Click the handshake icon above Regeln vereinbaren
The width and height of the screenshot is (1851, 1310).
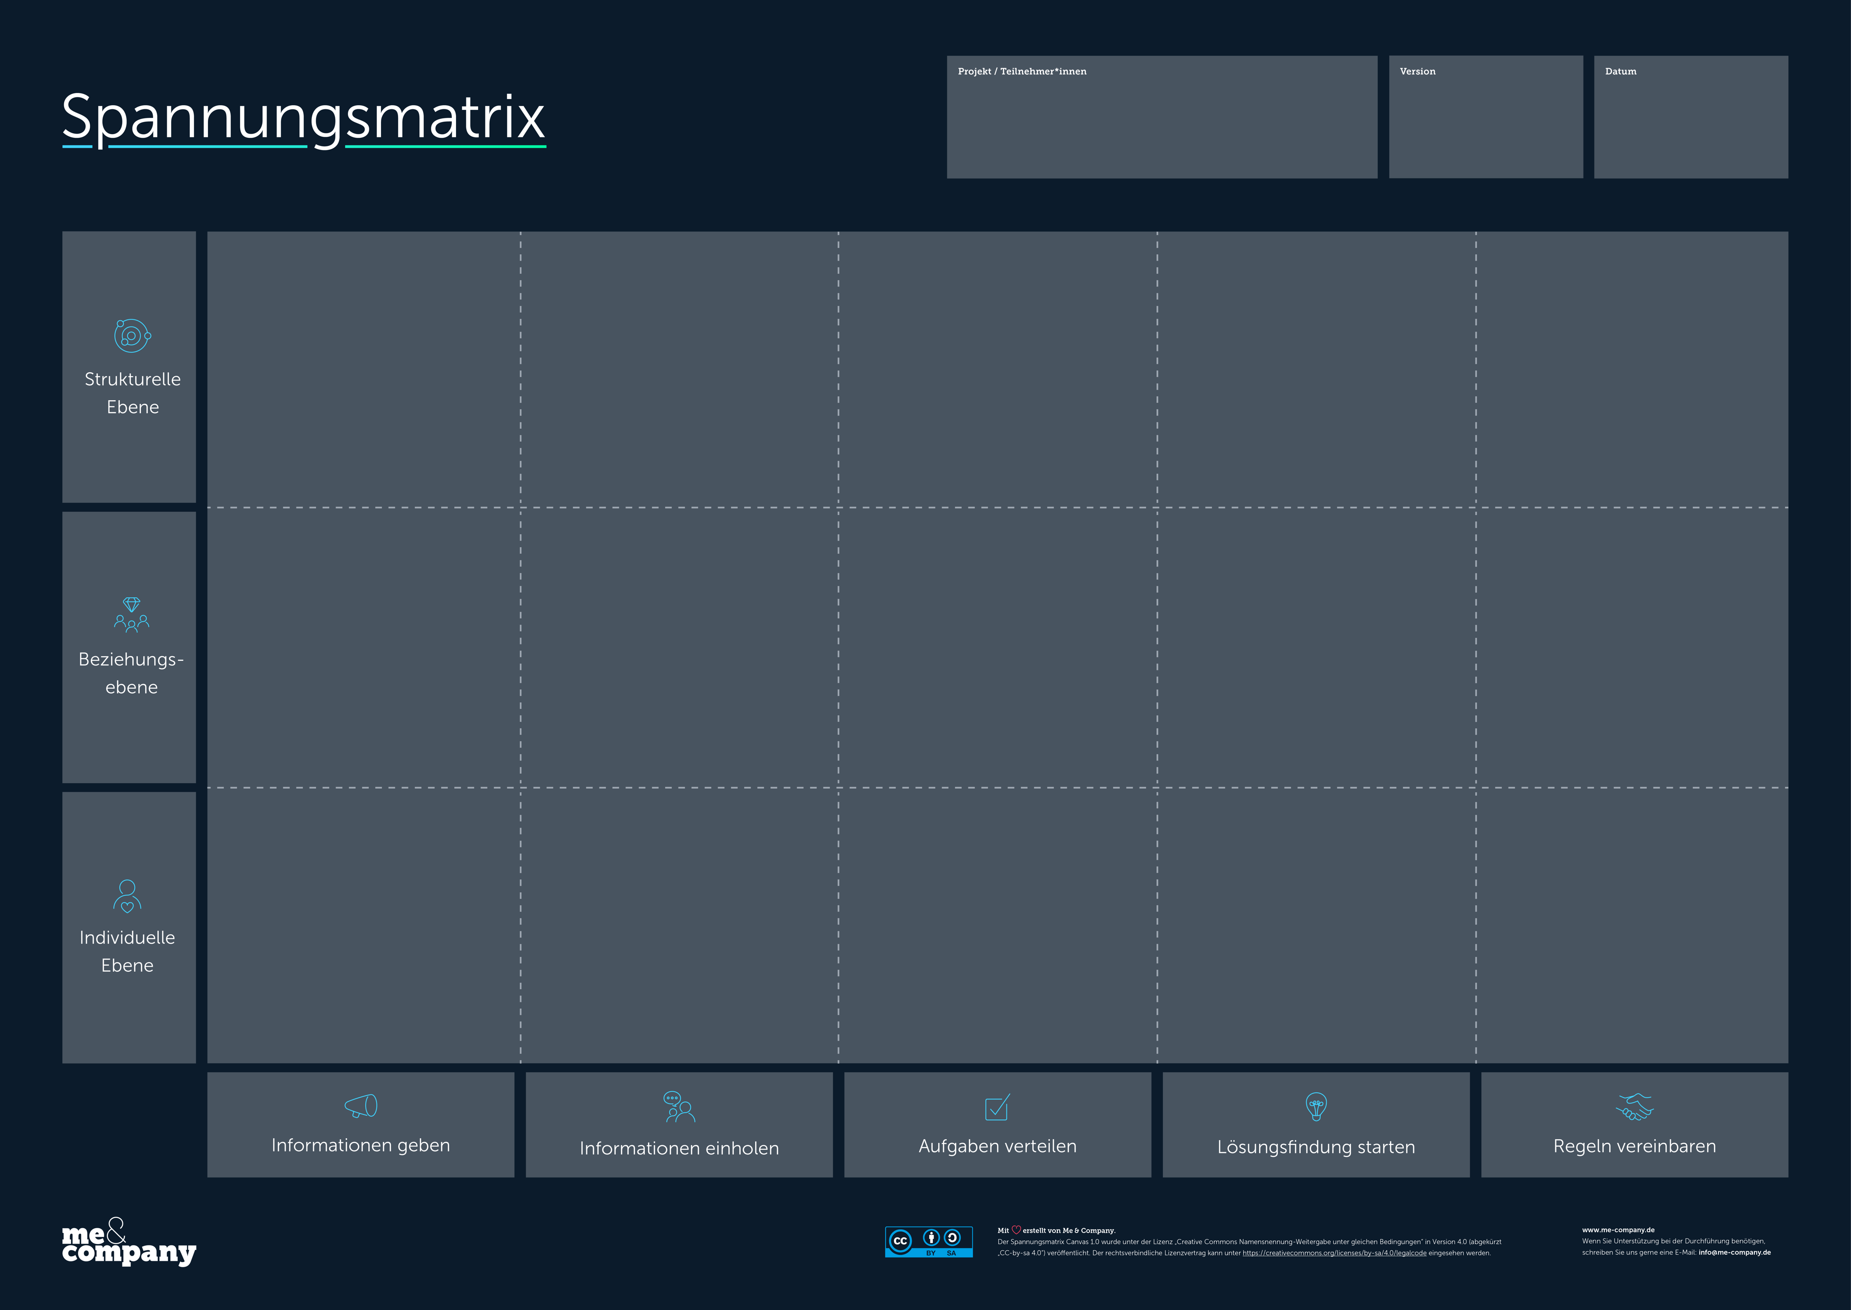(1635, 1107)
